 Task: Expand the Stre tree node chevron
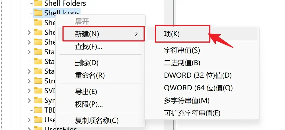(x=29, y=81)
